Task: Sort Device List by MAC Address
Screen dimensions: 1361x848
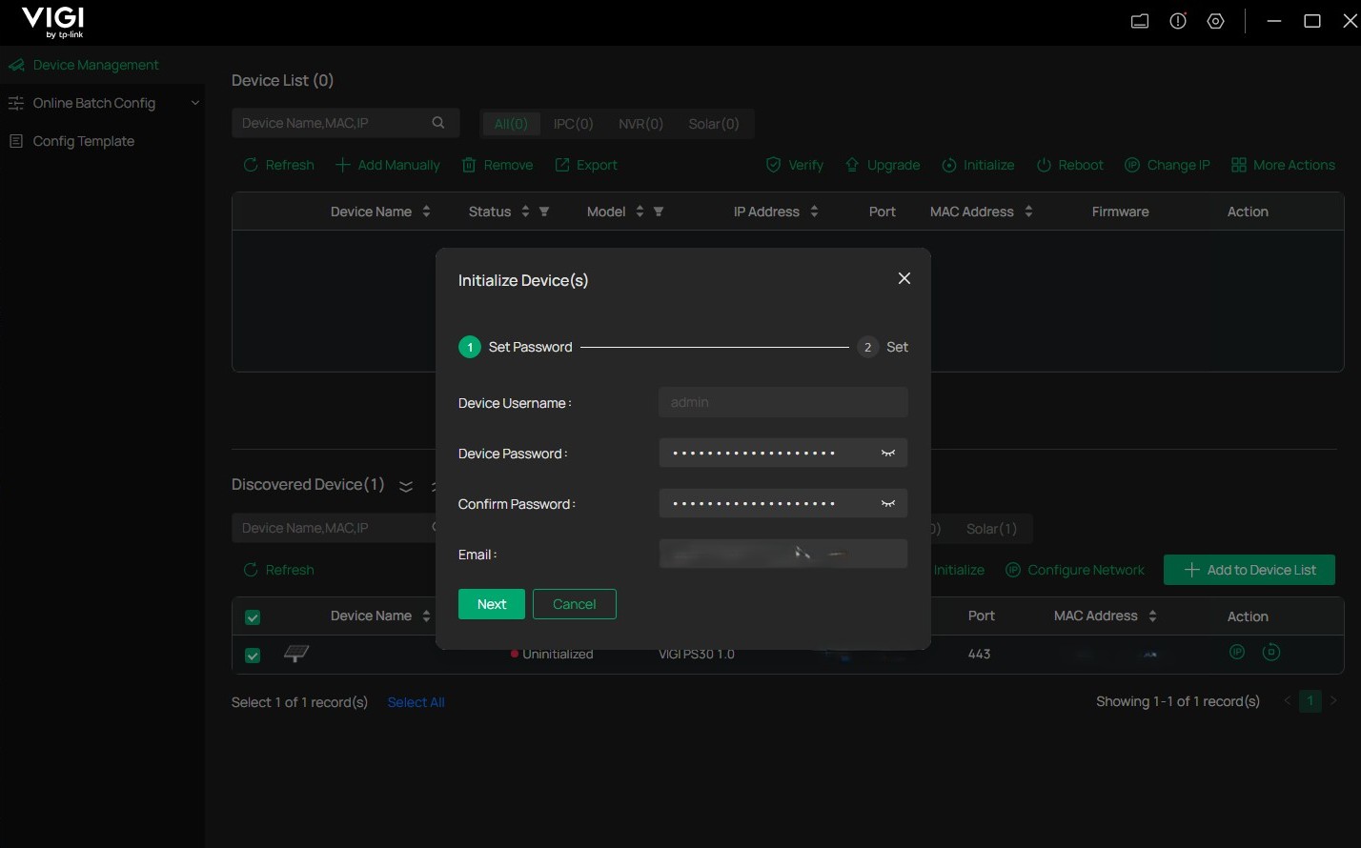Action: coord(1028,212)
